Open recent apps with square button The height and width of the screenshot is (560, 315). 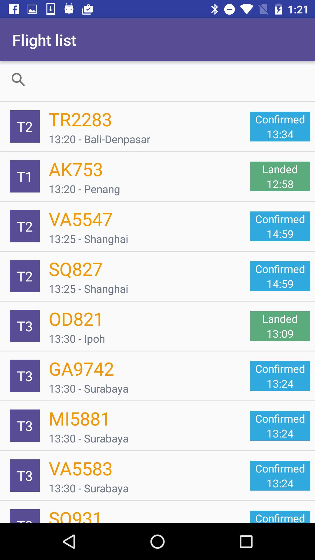246,542
